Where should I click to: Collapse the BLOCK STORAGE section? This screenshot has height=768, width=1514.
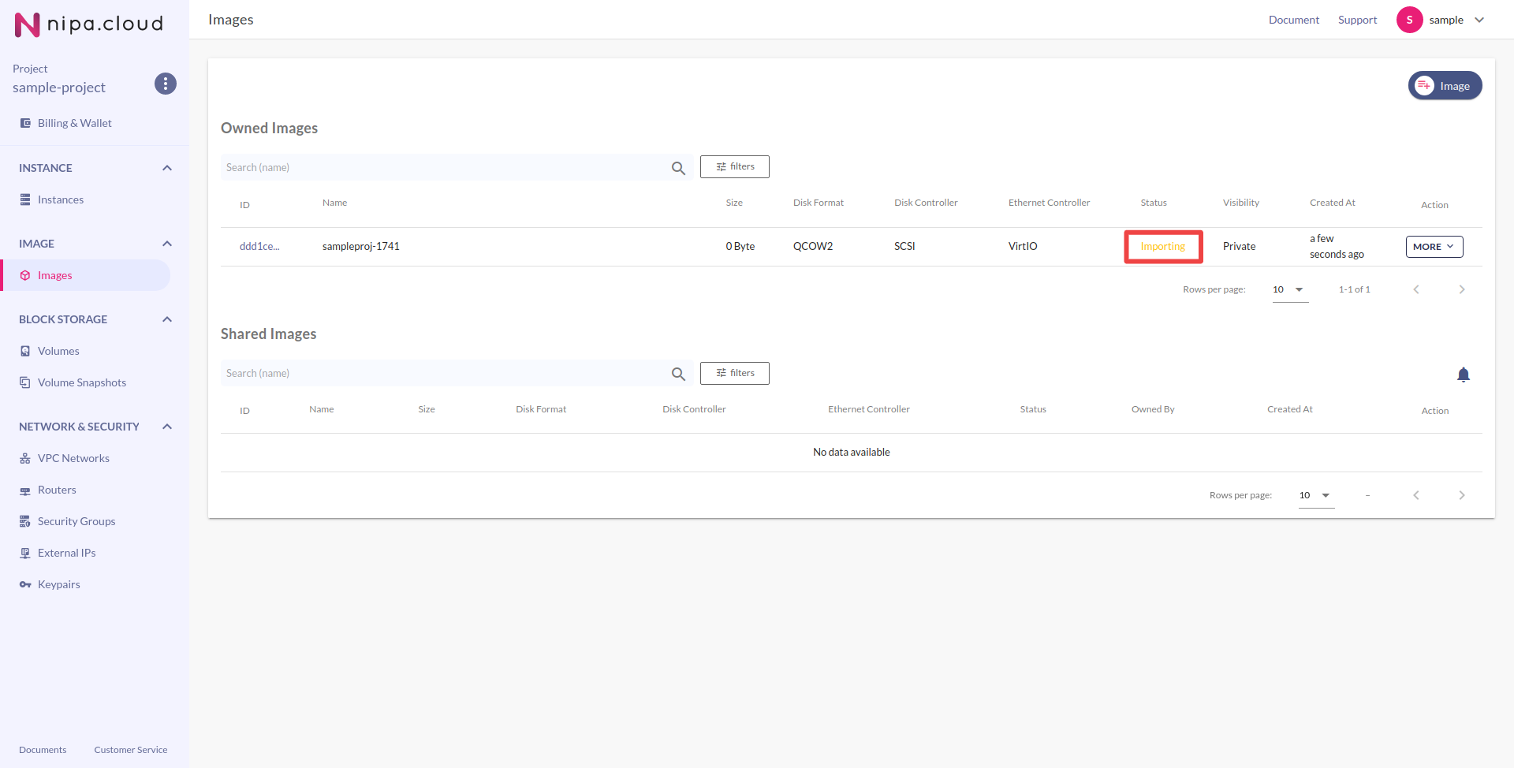[167, 319]
